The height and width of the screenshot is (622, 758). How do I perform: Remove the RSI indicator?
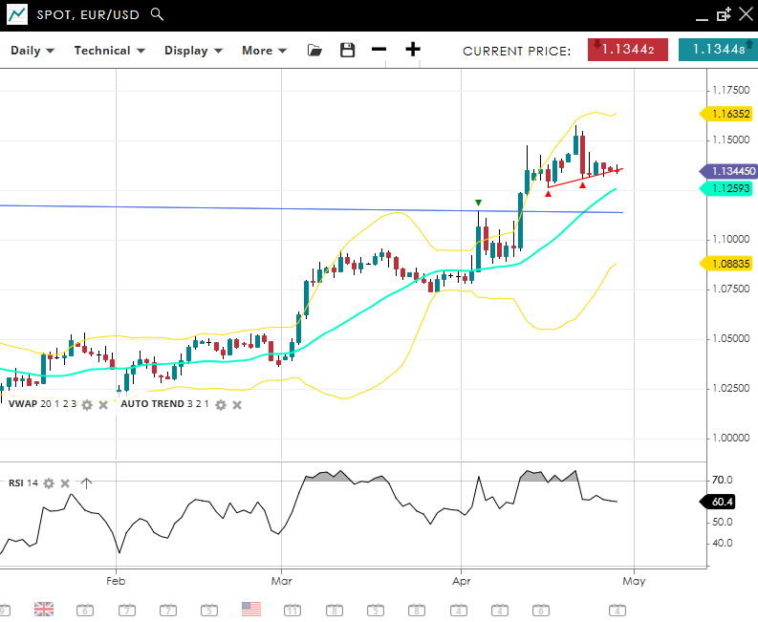click(x=65, y=483)
